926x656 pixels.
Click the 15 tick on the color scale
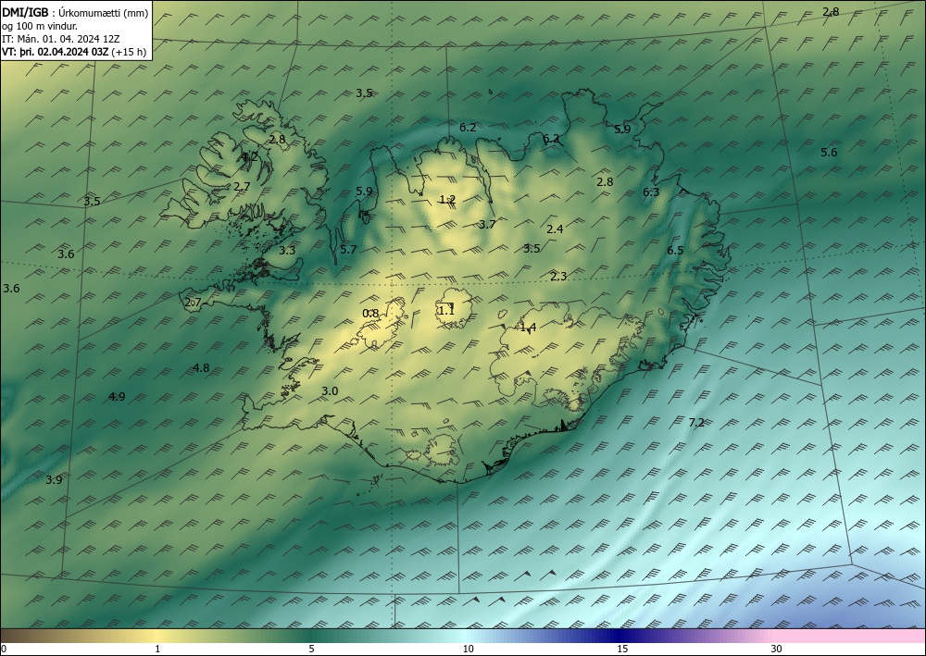(622, 649)
